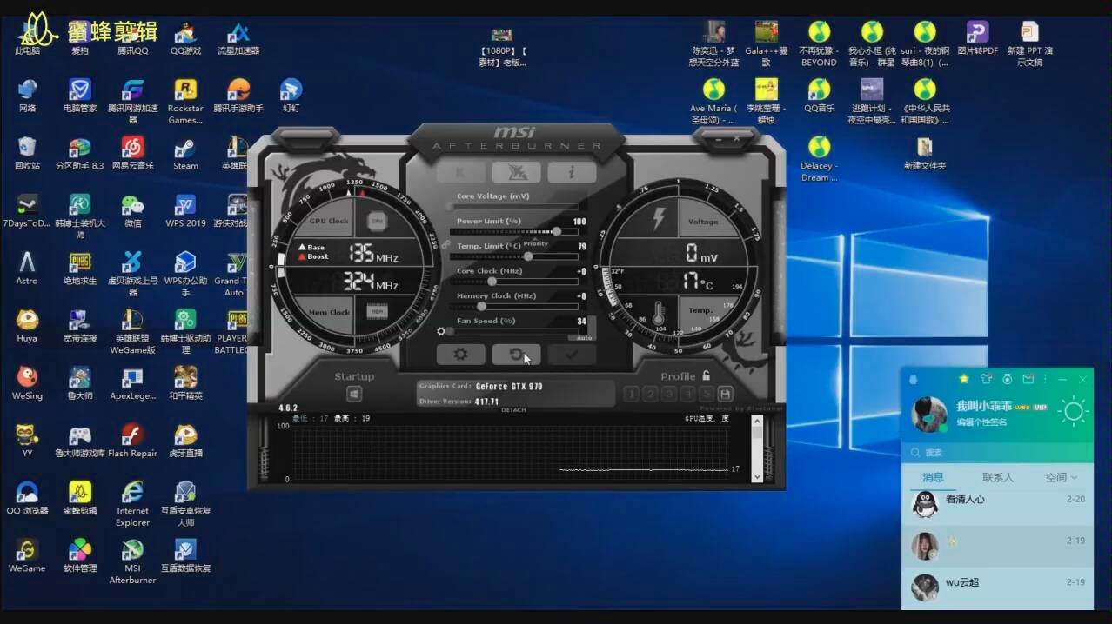Select the 图片转PDF desktop icon

977,38
